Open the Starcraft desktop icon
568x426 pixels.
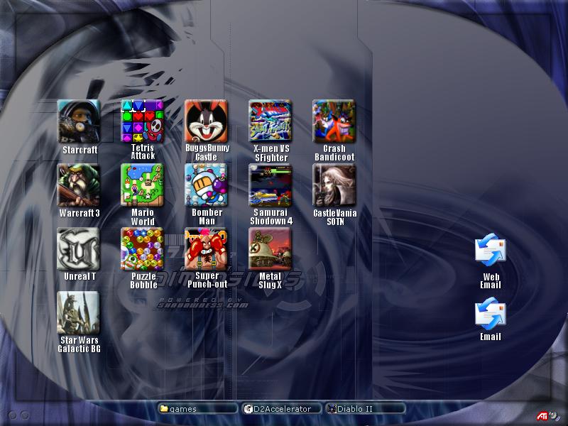point(78,121)
